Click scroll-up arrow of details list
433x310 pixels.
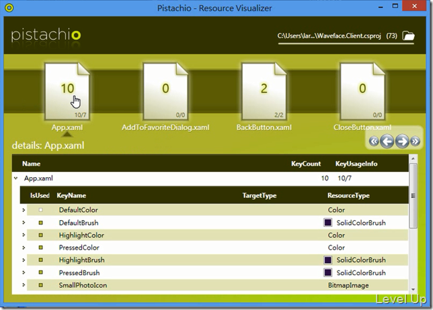(x=413, y=159)
